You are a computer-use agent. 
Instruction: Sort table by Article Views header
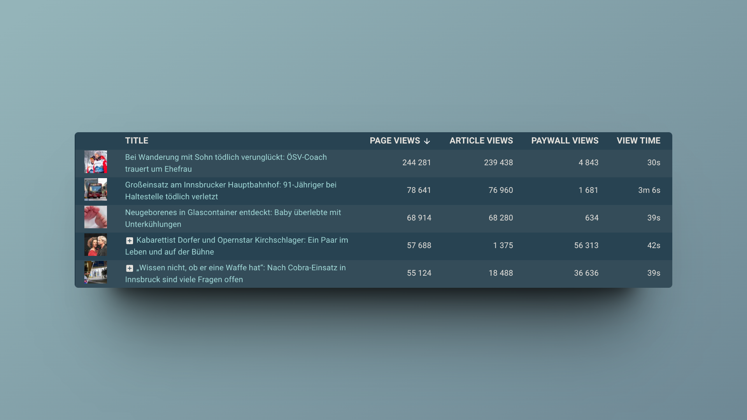[x=481, y=141]
